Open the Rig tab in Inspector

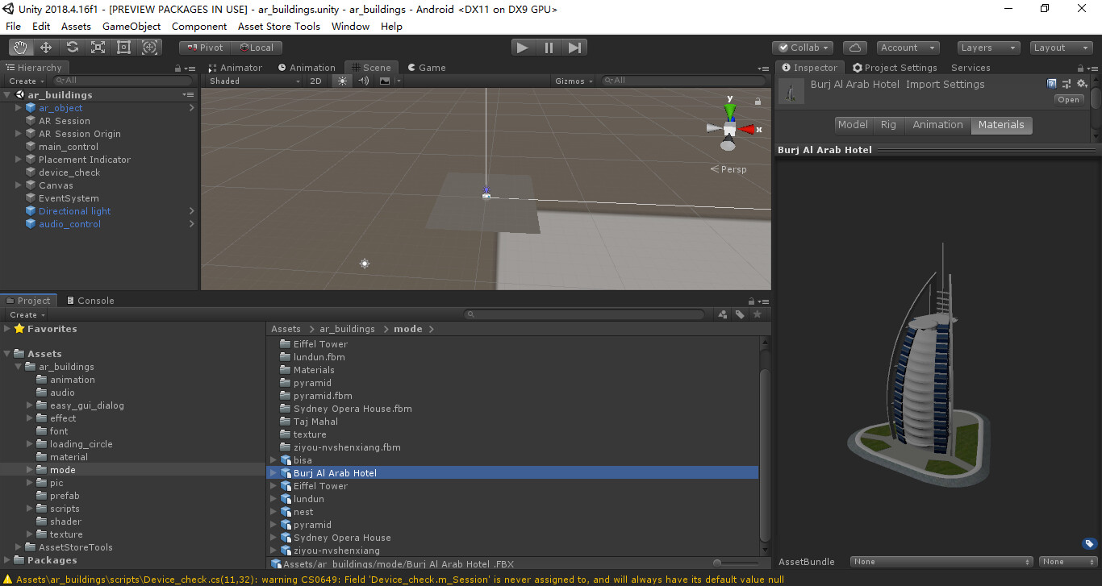(x=887, y=125)
